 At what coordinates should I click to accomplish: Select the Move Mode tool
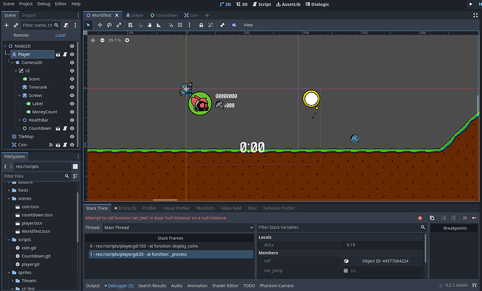pos(100,25)
